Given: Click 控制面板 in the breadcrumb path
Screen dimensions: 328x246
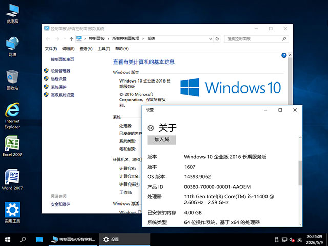Looking at the screenshot, I should [97, 39].
